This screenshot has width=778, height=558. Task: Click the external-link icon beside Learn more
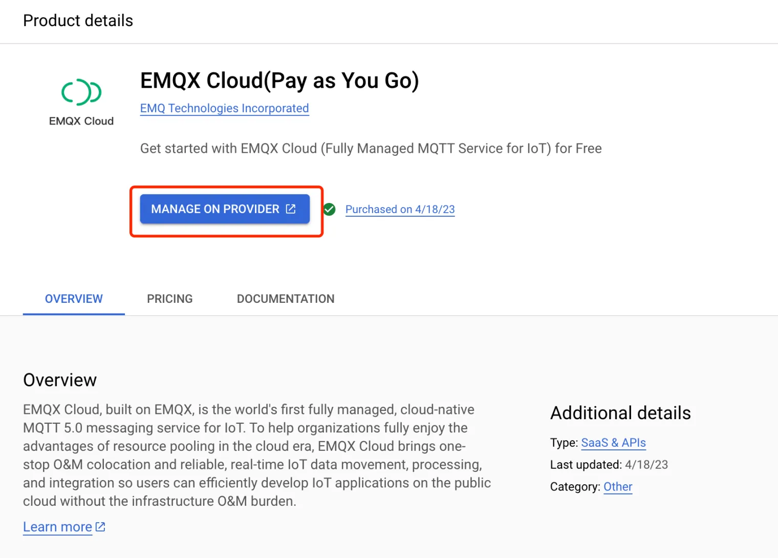[101, 527]
